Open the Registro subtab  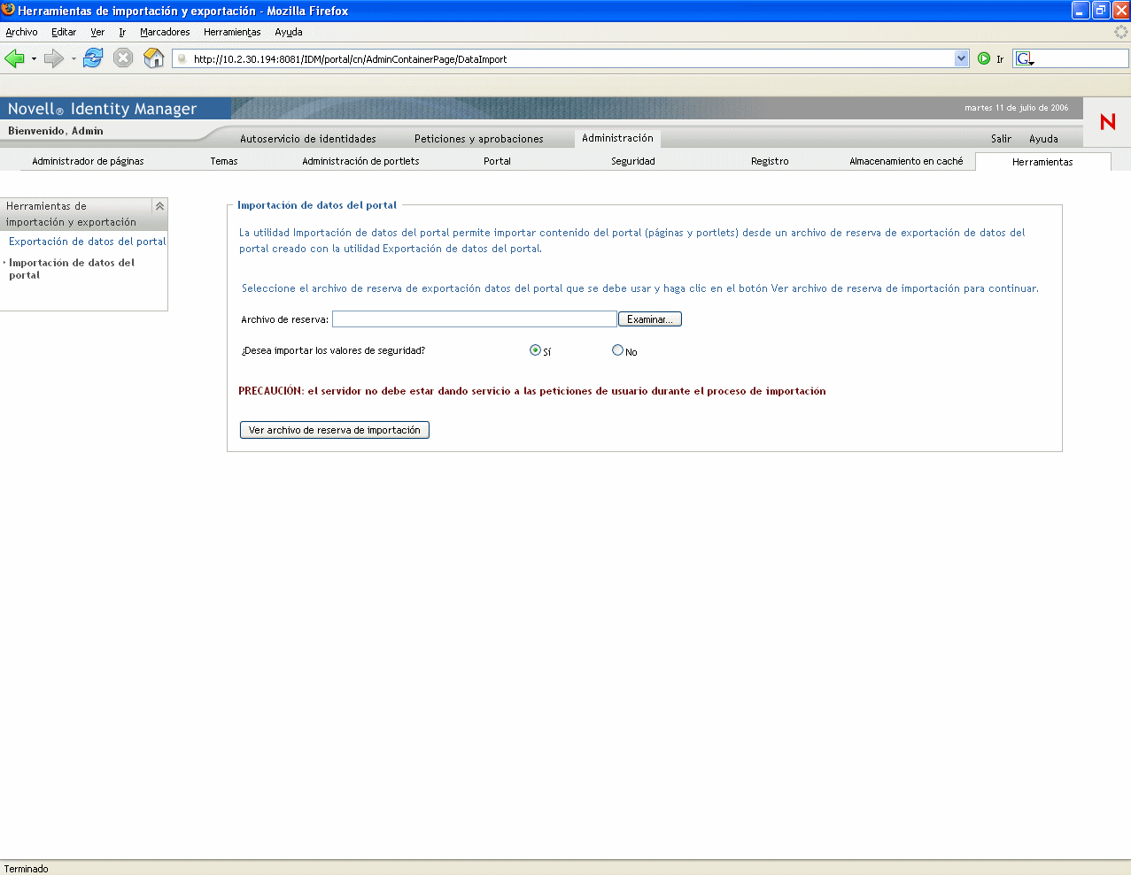770,161
